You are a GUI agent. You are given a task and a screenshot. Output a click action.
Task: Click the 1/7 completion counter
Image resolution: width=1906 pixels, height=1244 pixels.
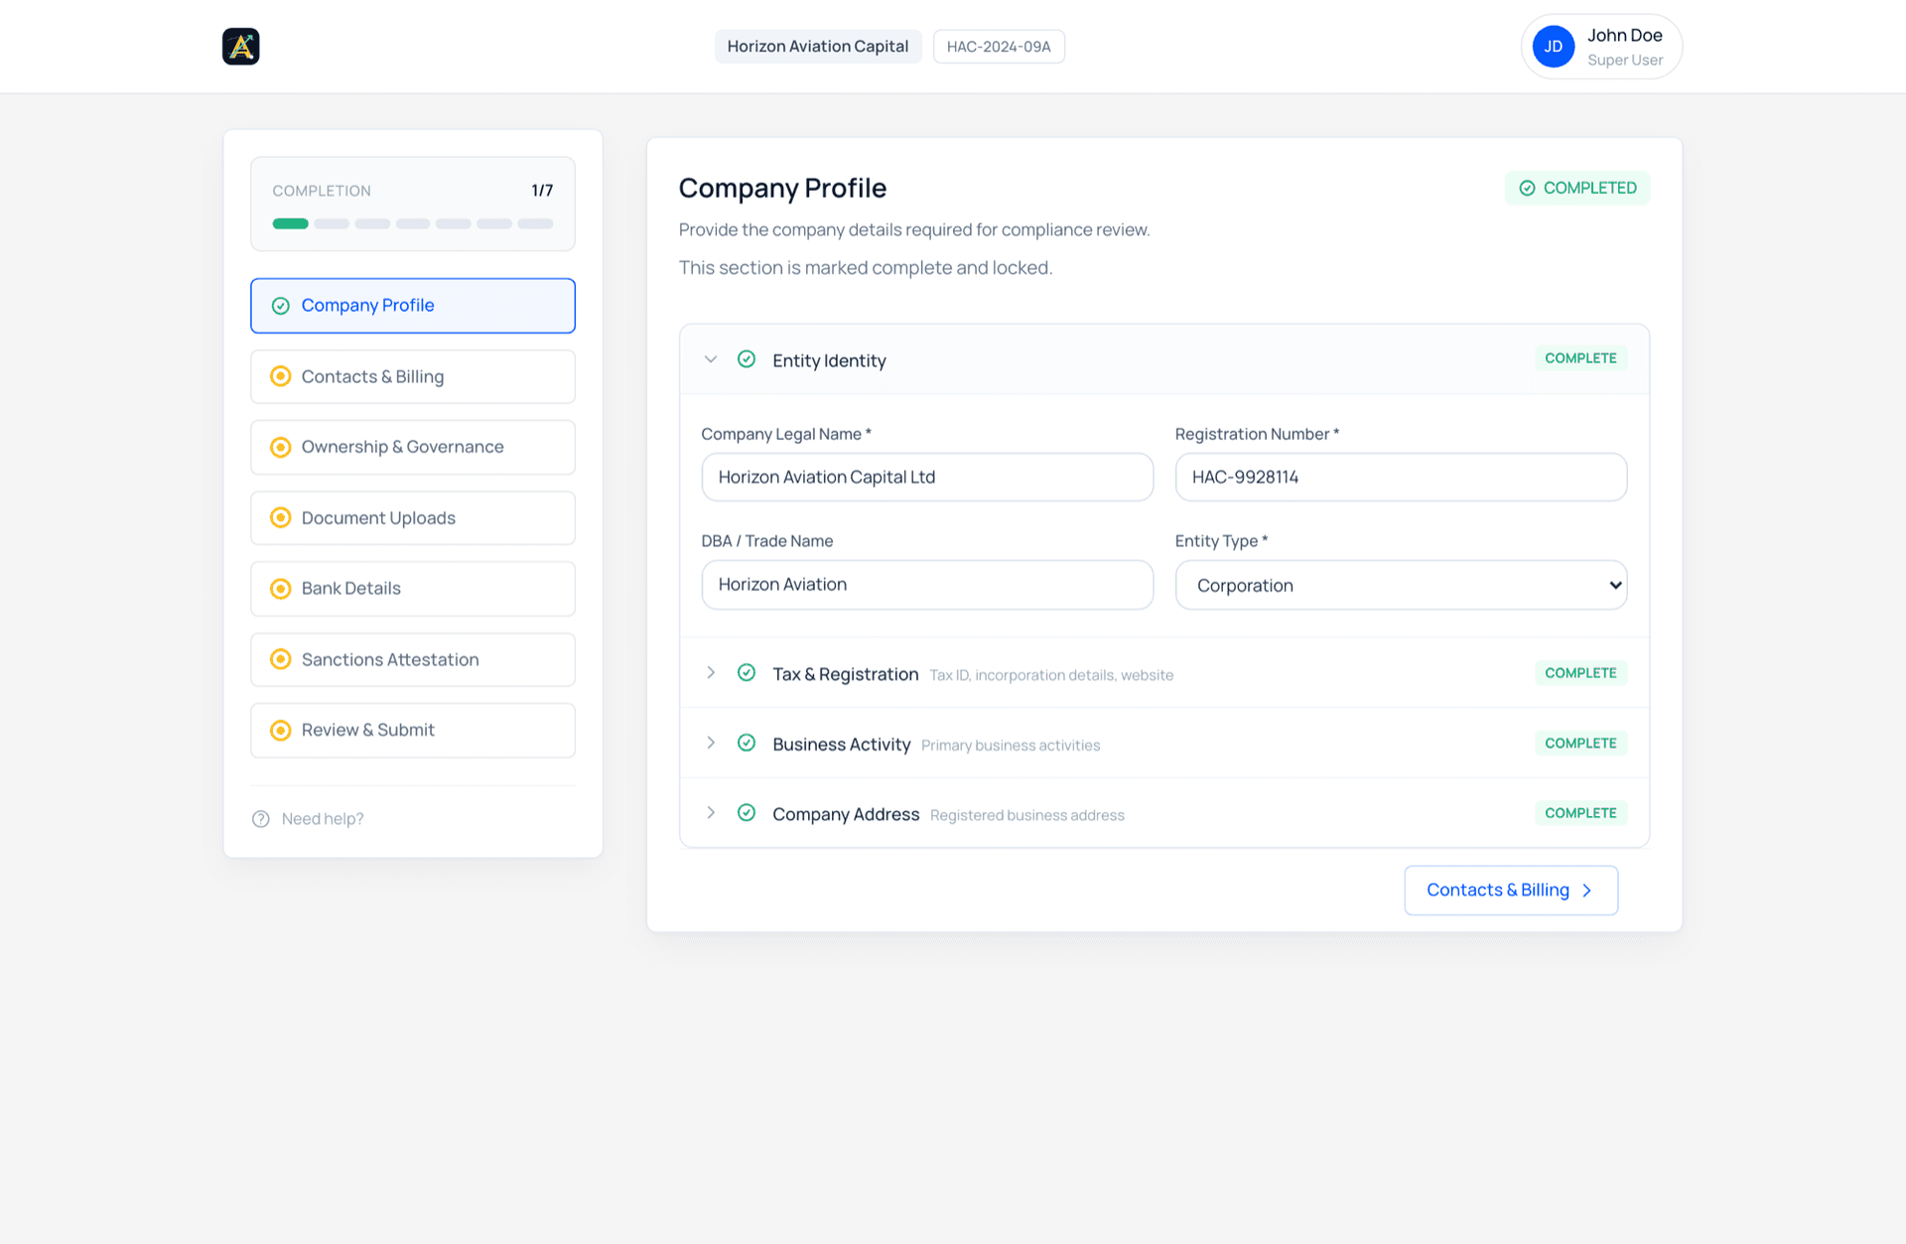[542, 191]
